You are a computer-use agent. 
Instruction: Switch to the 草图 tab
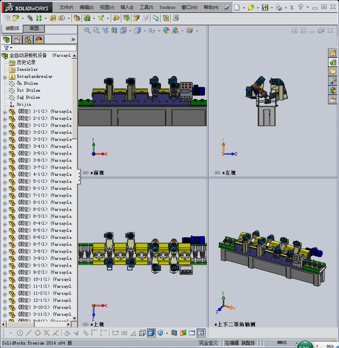tap(34, 28)
